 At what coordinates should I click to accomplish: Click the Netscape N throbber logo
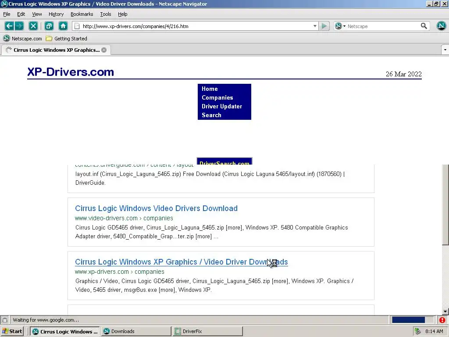pos(441,26)
